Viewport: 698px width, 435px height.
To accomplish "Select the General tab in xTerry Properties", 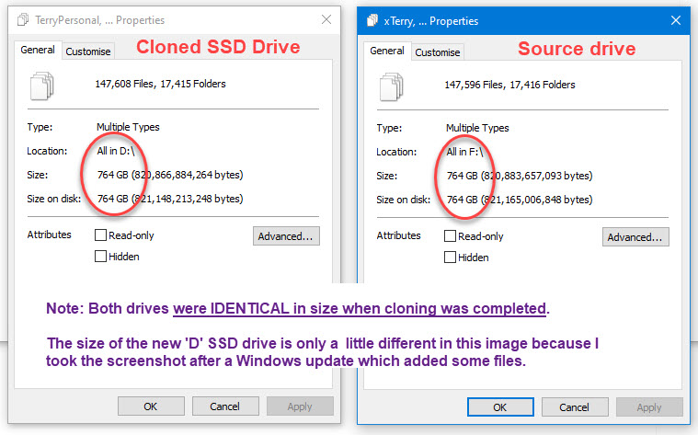I will pyautogui.click(x=387, y=51).
